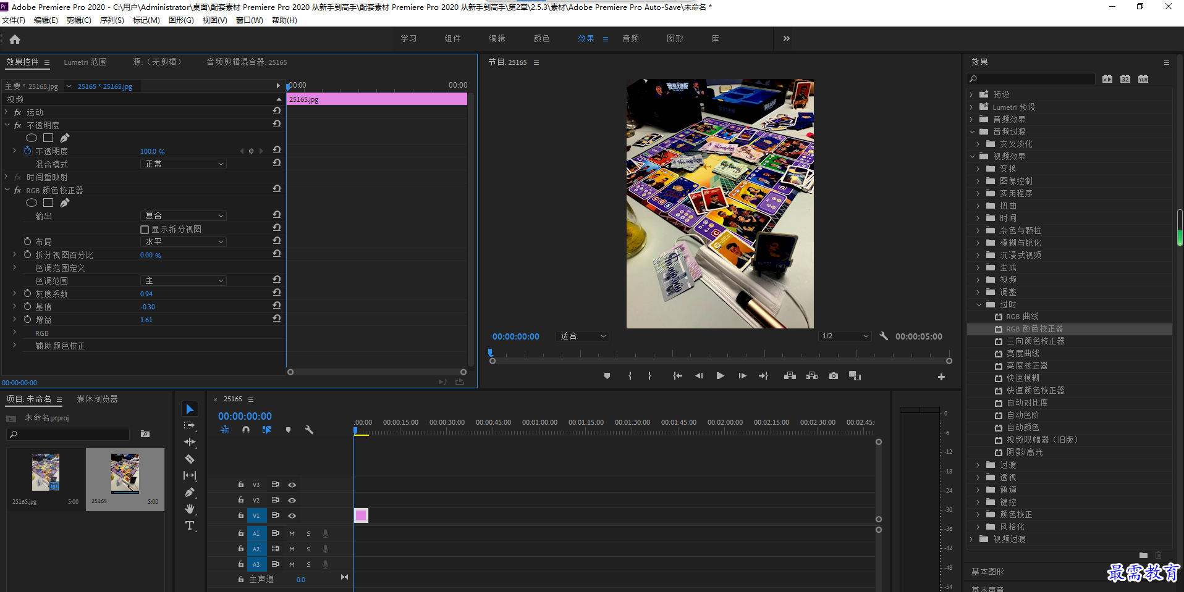Open zoom level dropdown showing 适合
The image size is (1184, 592).
click(x=582, y=336)
